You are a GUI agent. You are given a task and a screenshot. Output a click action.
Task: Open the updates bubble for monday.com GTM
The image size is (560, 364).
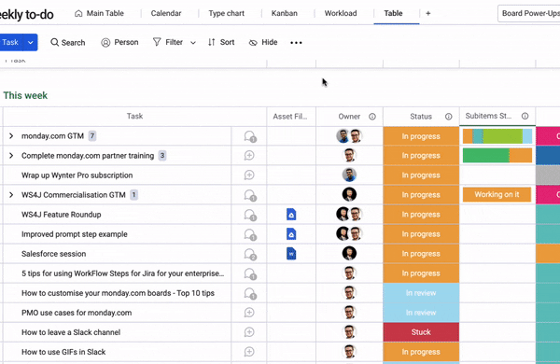coord(249,136)
